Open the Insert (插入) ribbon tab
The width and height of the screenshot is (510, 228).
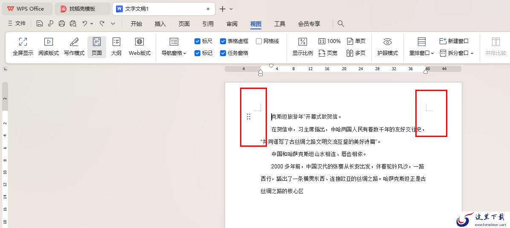pos(160,24)
